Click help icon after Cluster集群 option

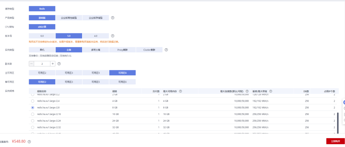166,50
